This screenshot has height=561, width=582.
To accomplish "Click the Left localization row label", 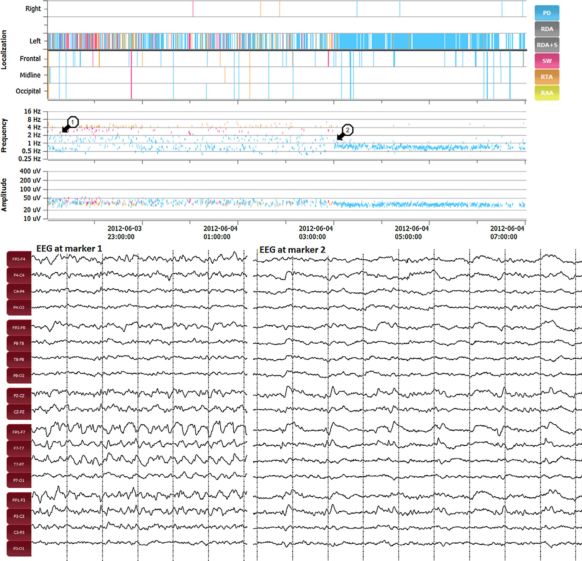I will (35, 41).
